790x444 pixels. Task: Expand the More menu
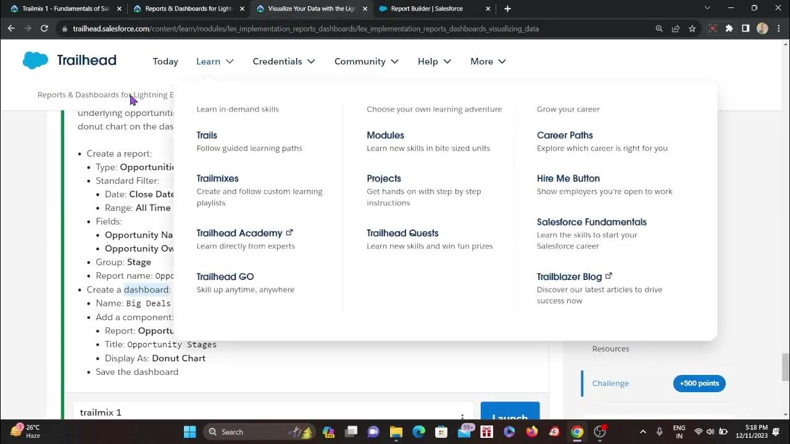point(488,61)
